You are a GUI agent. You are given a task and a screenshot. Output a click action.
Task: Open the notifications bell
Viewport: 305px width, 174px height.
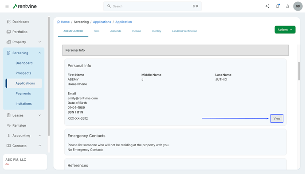pos(278,6)
